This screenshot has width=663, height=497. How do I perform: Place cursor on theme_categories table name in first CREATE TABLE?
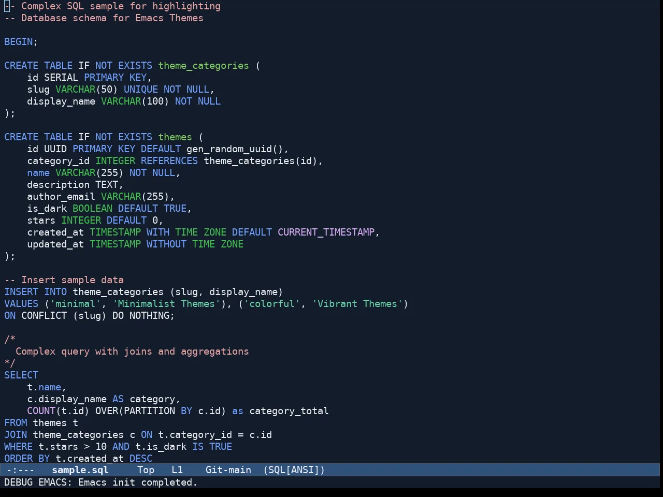tap(204, 66)
